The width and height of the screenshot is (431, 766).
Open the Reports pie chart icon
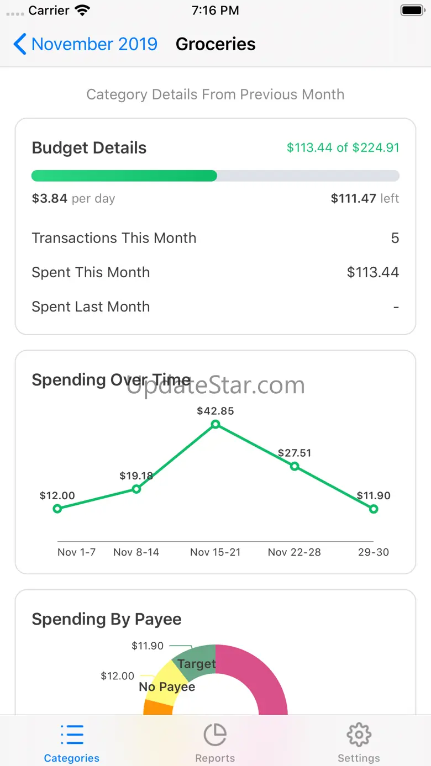point(215,735)
